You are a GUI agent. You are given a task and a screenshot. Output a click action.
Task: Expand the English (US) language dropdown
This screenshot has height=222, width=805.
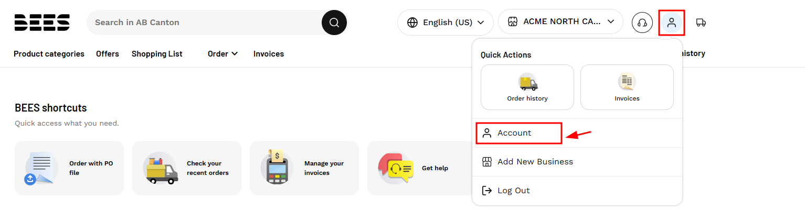click(x=446, y=23)
